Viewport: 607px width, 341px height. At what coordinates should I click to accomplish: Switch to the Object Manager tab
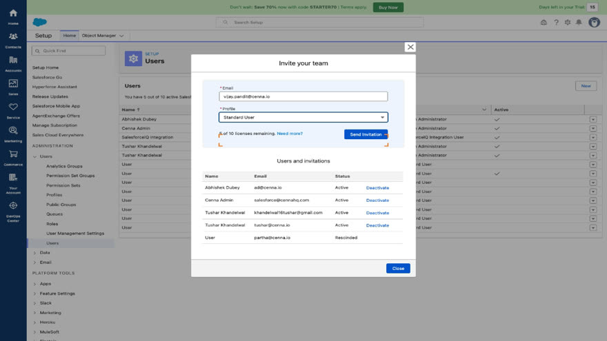point(99,36)
